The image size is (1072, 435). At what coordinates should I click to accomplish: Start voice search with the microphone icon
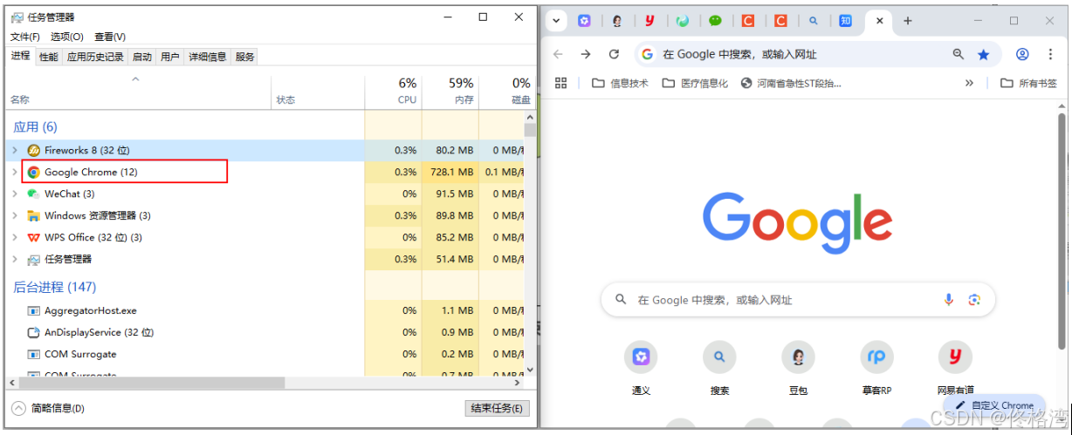pos(949,299)
